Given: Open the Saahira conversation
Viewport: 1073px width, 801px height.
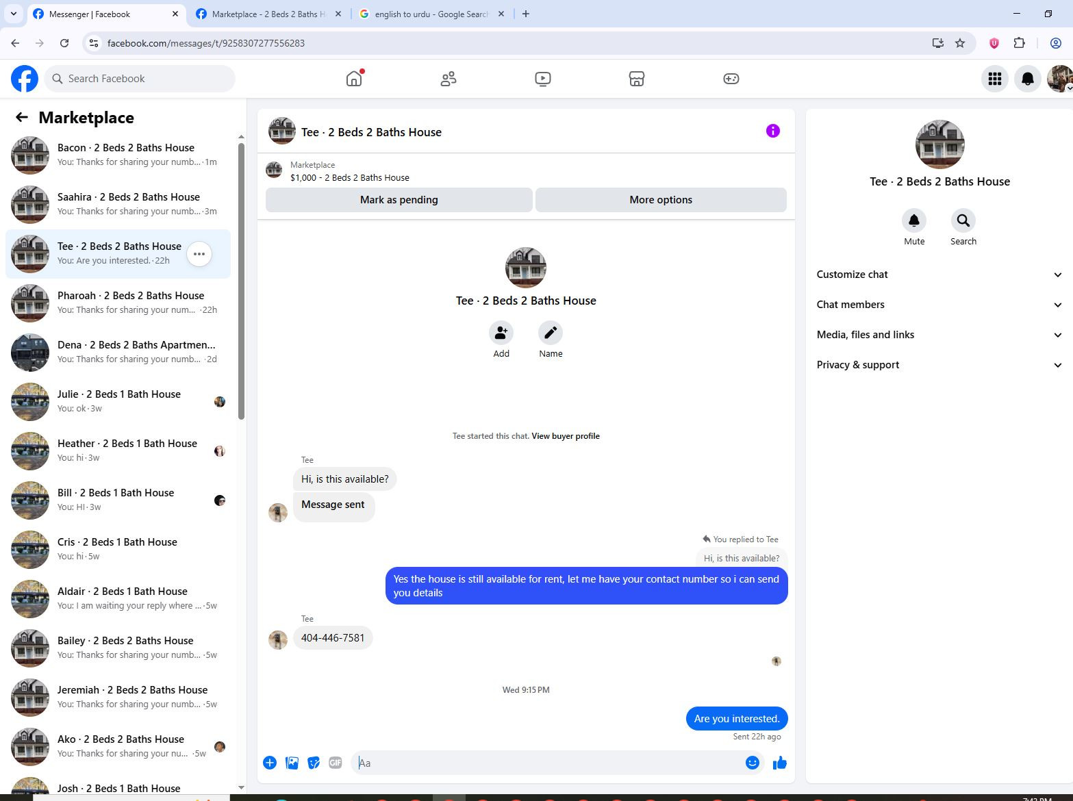Looking at the screenshot, I should pyautogui.click(x=118, y=205).
